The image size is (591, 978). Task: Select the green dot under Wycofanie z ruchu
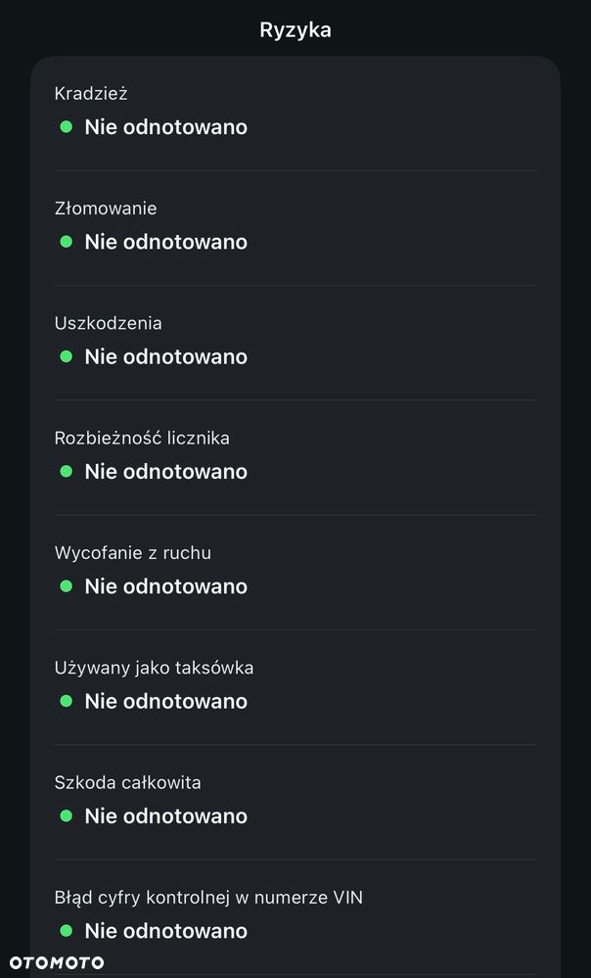(x=67, y=586)
